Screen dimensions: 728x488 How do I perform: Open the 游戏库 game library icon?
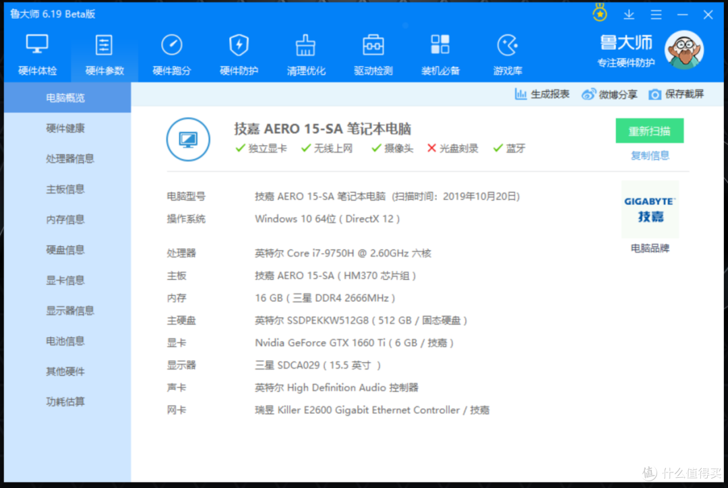[x=507, y=46]
